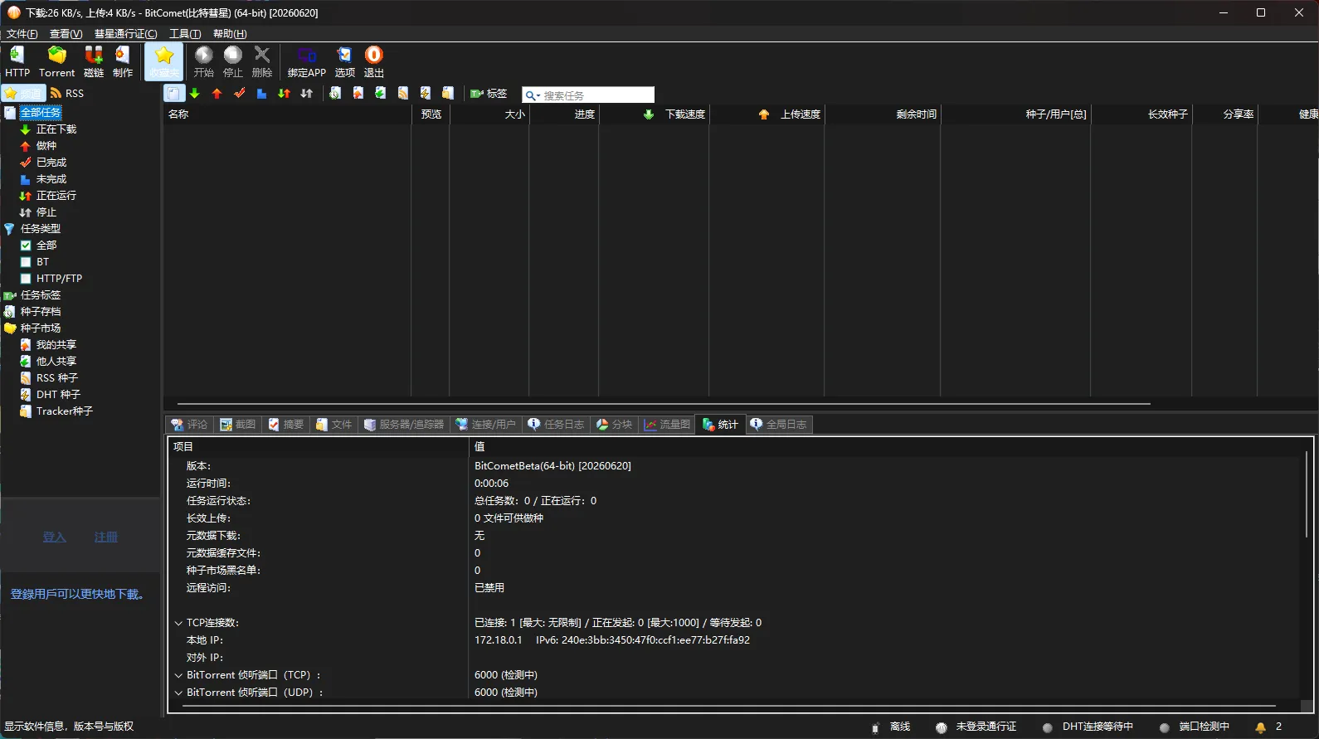Filter by completed red checkmark icon
This screenshot has width=1319, height=739.
240,94
